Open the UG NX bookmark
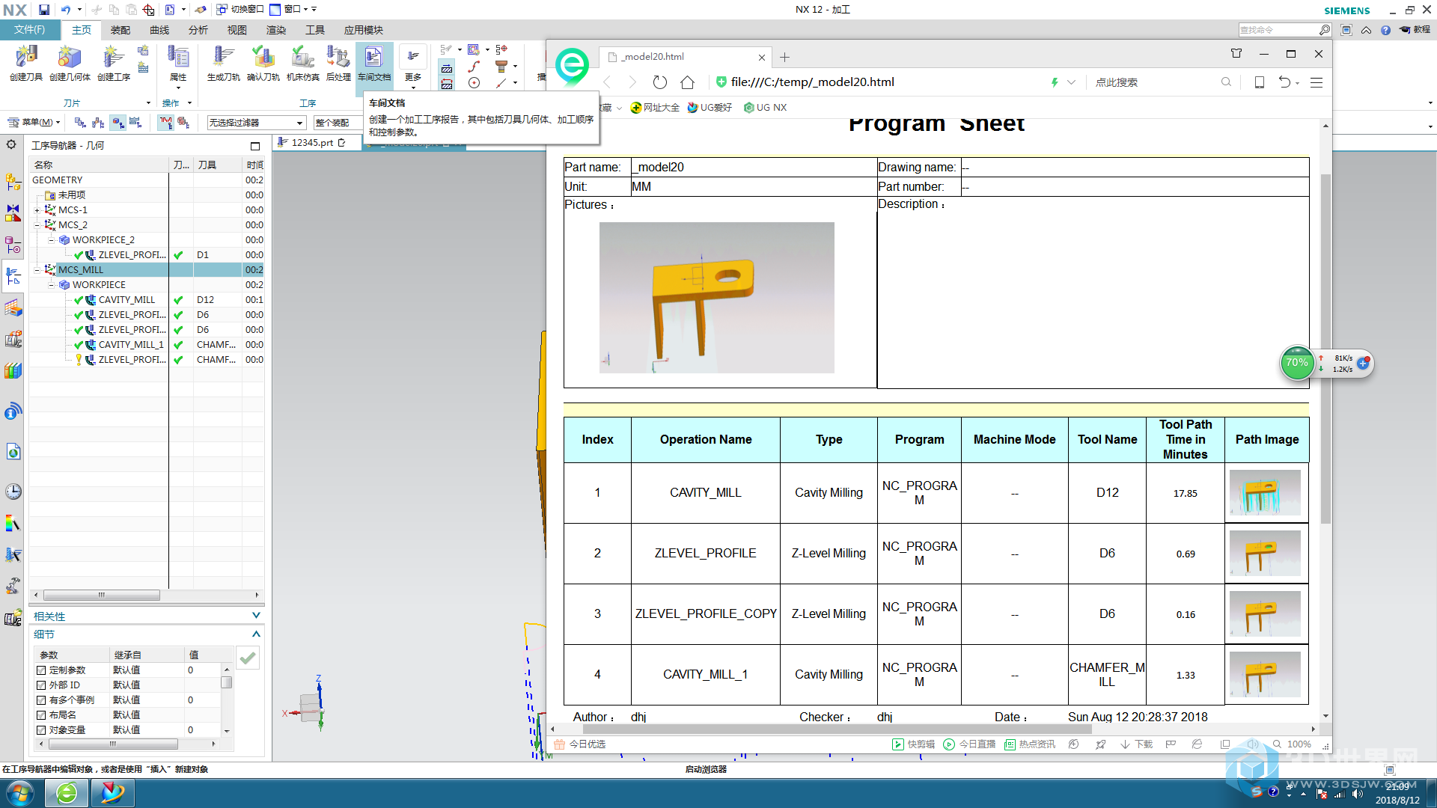This screenshot has height=808, width=1437. tap(766, 108)
